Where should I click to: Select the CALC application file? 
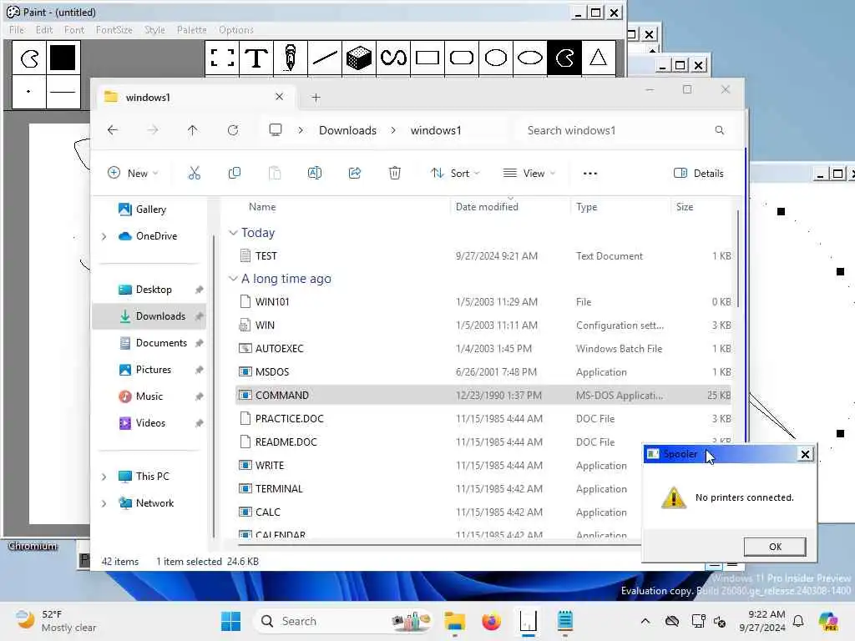439,512
